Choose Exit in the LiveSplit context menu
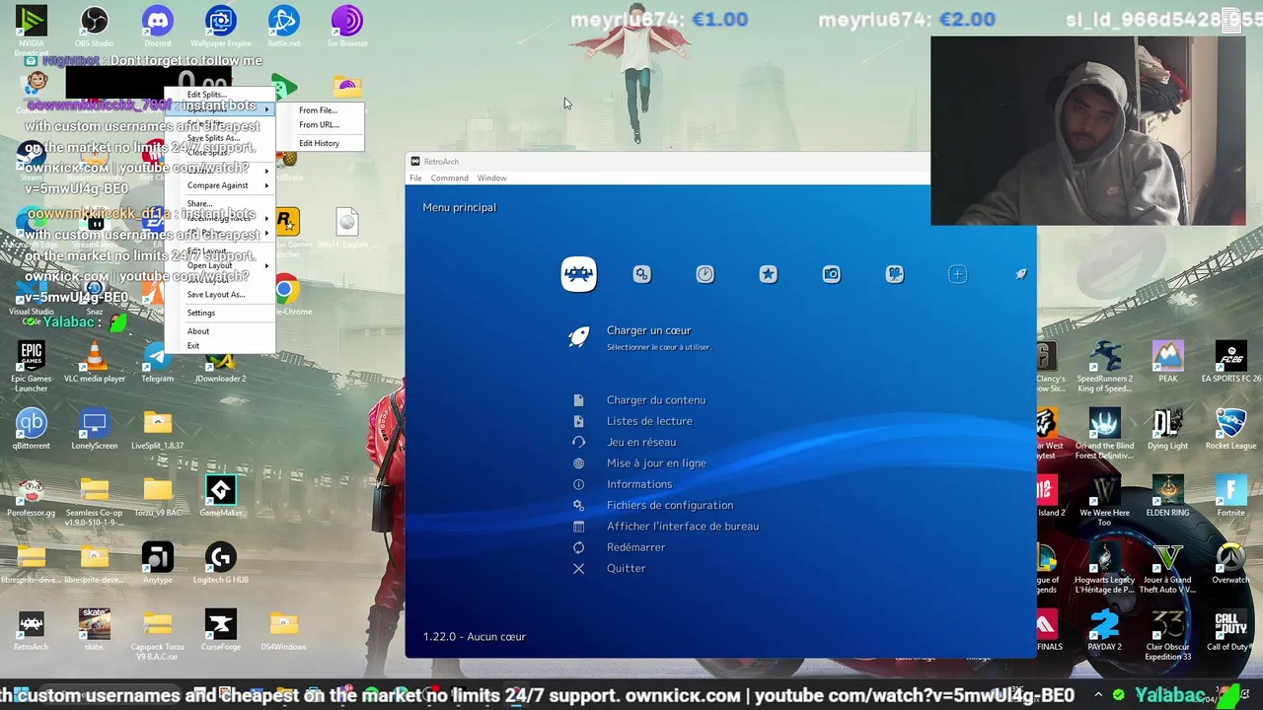1263x710 pixels. [193, 346]
